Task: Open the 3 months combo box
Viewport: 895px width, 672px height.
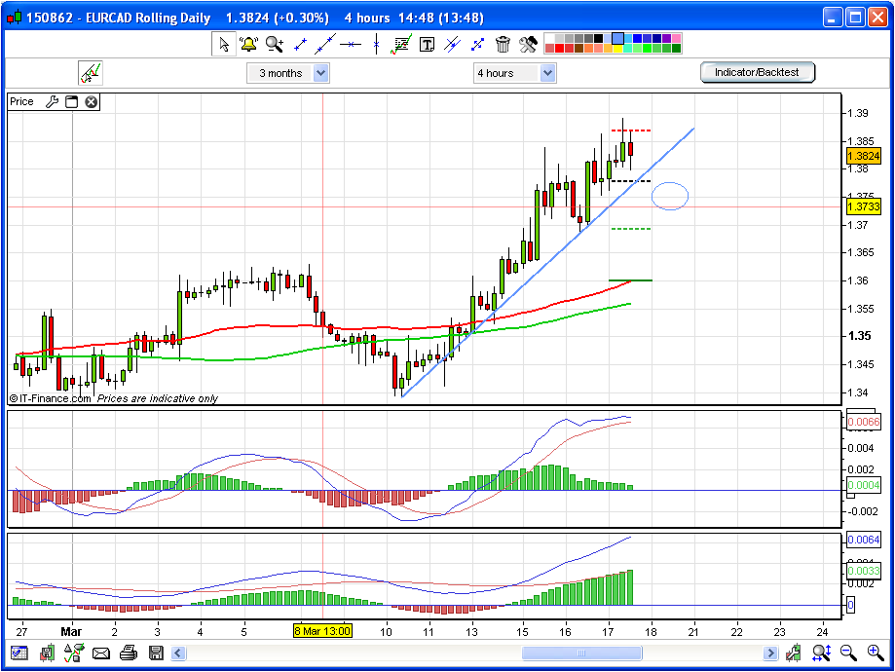Action: (x=287, y=73)
